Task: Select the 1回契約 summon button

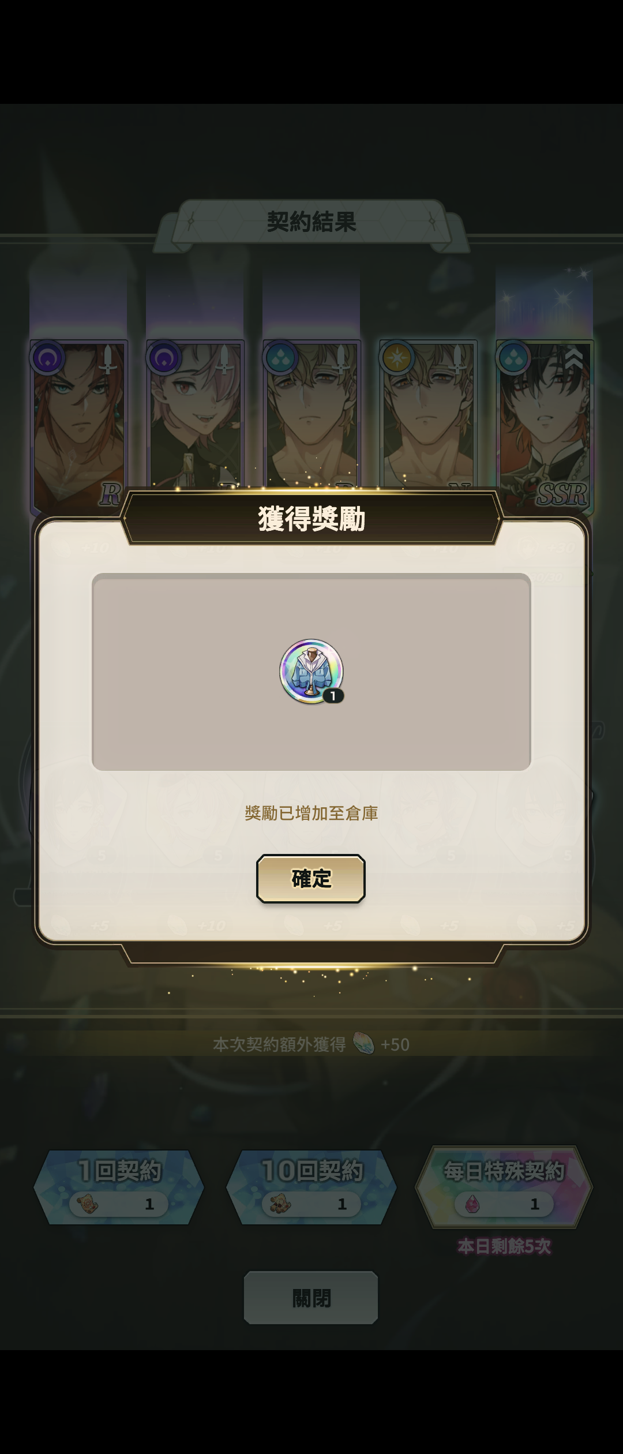Action: (x=119, y=1187)
